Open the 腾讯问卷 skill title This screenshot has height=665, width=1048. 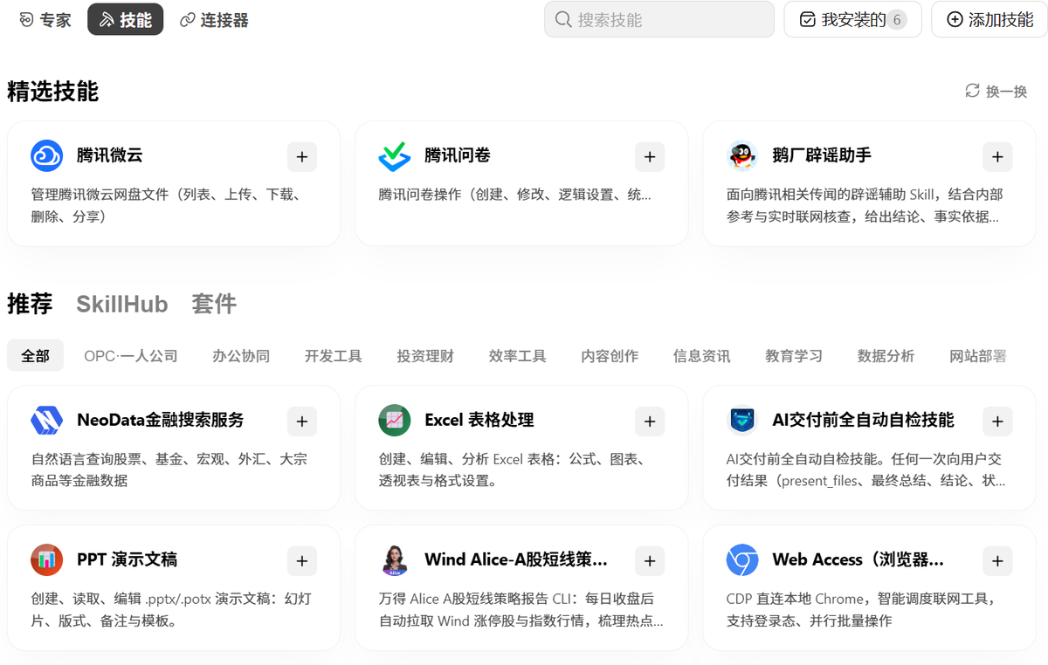tap(458, 156)
